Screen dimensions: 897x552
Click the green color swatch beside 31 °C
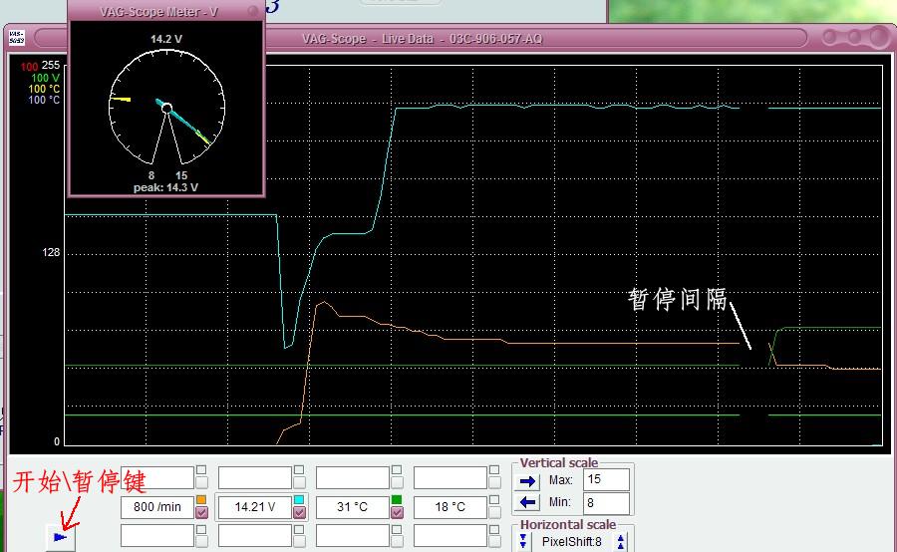pyautogui.click(x=397, y=499)
